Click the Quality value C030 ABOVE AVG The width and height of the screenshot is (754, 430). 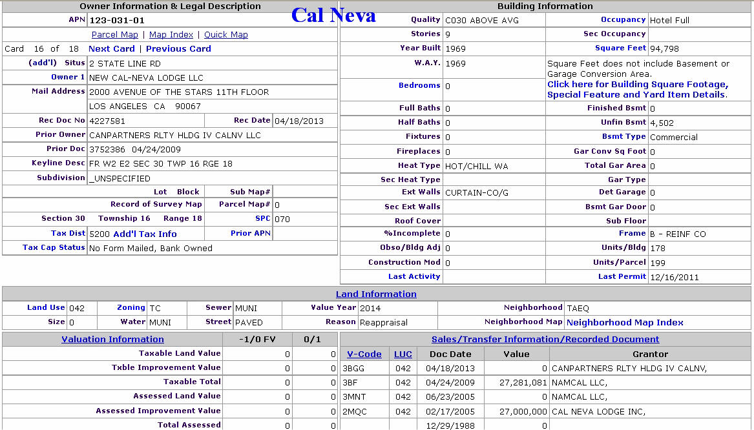pos(482,20)
